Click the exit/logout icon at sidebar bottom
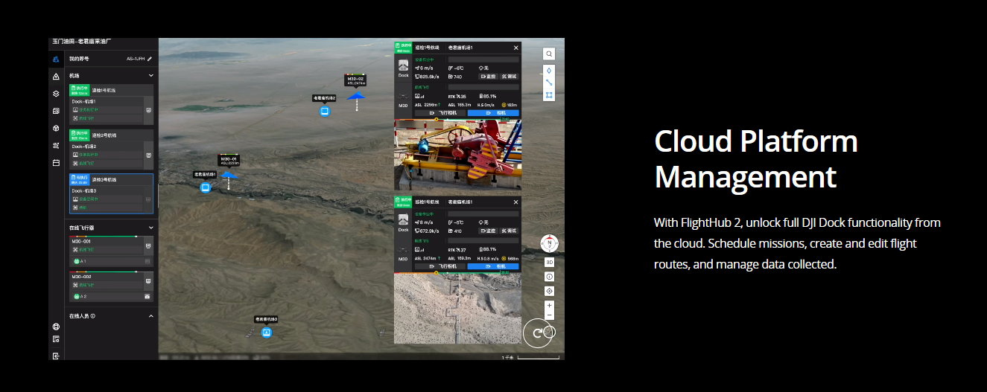The image size is (987, 392). click(56, 356)
